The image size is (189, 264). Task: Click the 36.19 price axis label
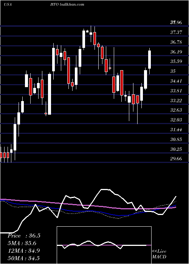coord(176,52)
